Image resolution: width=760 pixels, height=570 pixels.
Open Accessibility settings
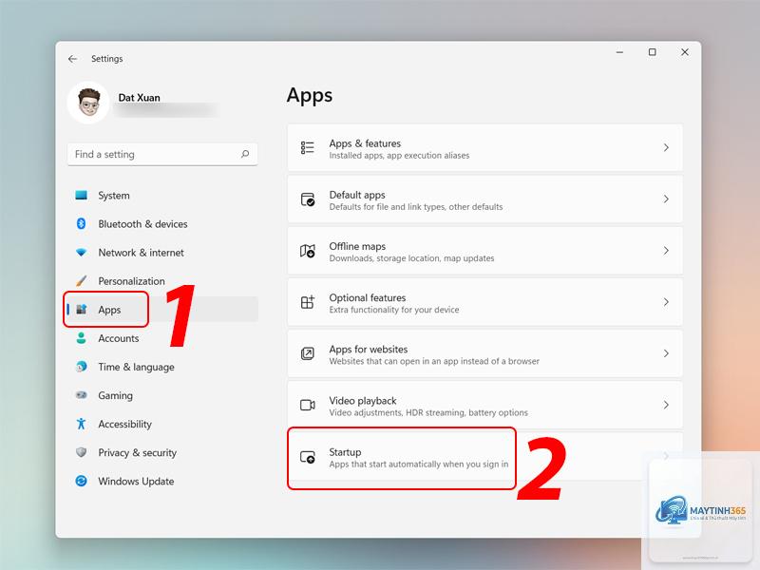[162, 424]
